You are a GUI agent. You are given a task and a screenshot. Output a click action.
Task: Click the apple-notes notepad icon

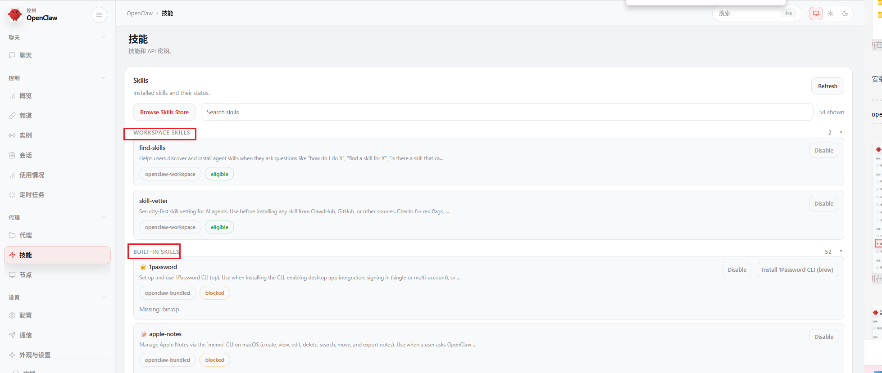click(x=143, y=334)
